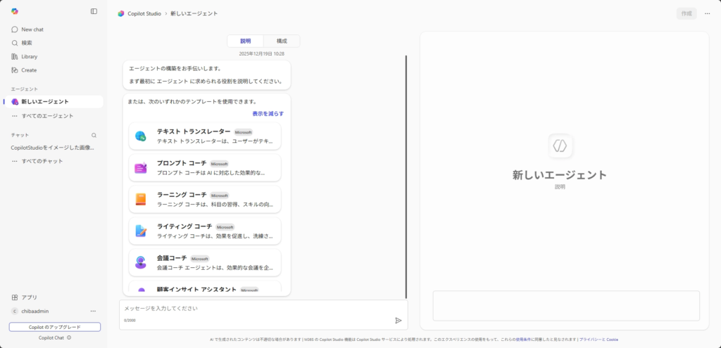
Task: Click the chat panel vertical scrollbar
Action: [406, 176]
